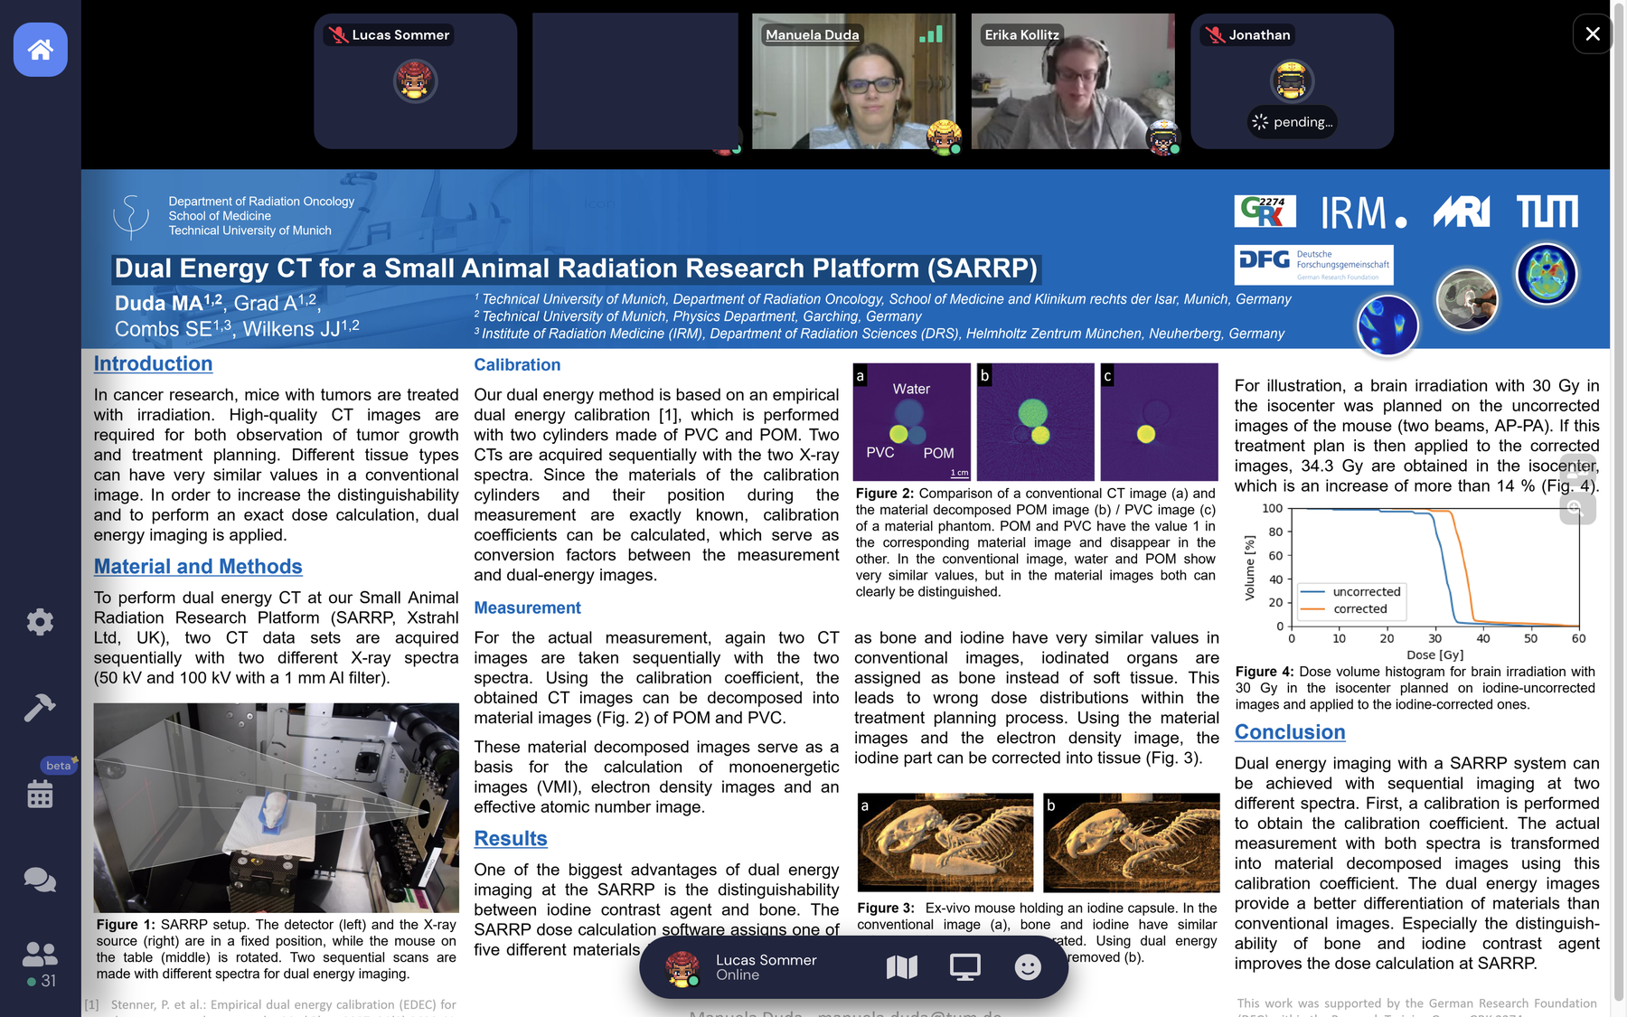This screenshot has height=1017, width=1627.
Task: Click the poster title Dual Energy CT
Action: [576, 268]
